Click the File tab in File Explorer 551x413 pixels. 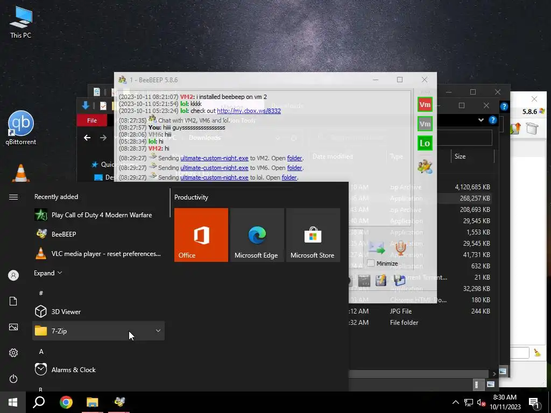click(x=92, y=120)
